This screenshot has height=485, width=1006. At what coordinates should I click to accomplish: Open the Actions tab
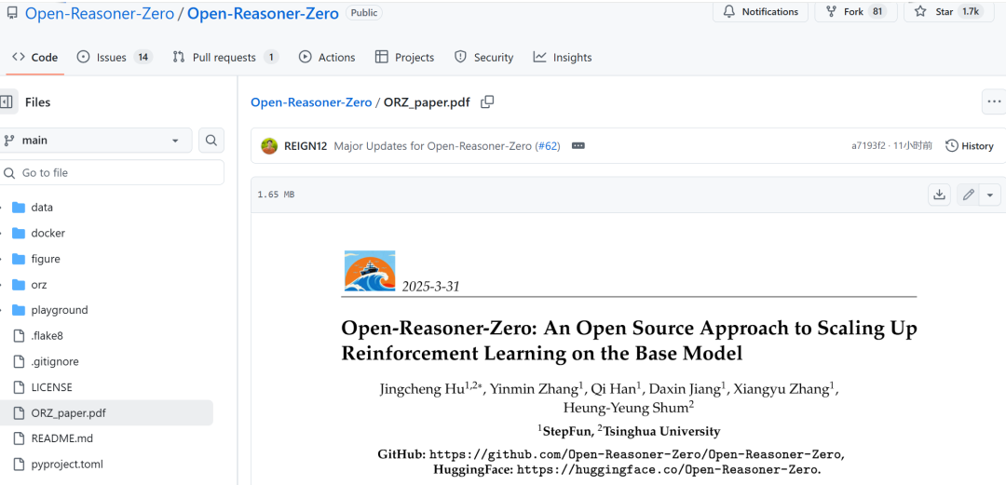pyautogui.click(x=327, y=57)
